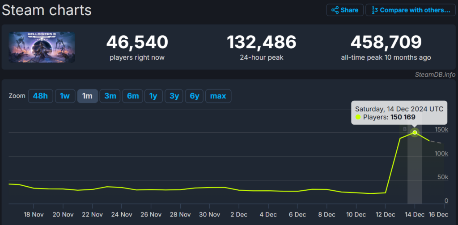Zoom the chart to 3m
458x225 pixels.
coord(110,96)
